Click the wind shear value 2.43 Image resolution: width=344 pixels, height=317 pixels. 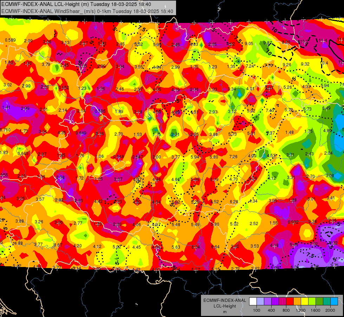click(x=309, y=154)
